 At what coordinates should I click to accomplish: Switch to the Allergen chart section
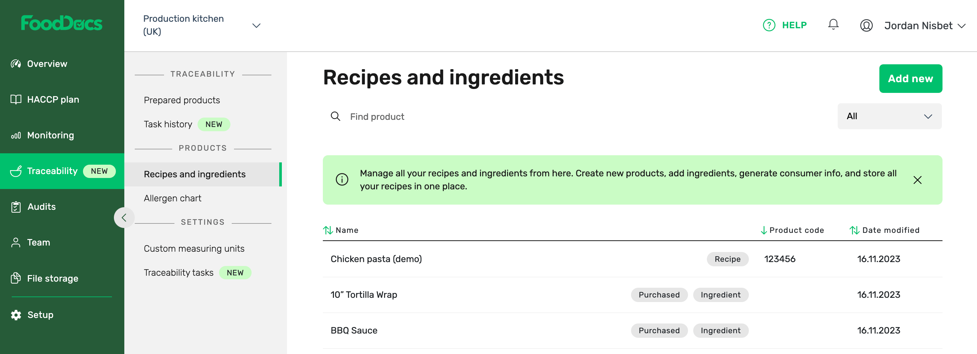pyautogui.click(x=172, y=198)
